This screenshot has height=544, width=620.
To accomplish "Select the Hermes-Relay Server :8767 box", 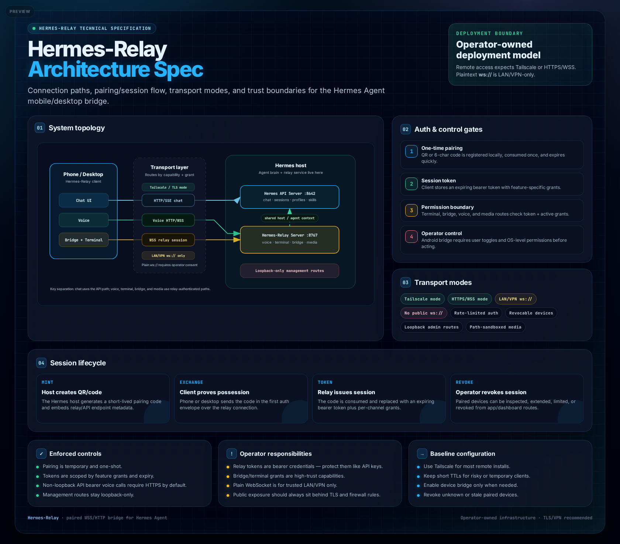I will [x=290, y=240].
